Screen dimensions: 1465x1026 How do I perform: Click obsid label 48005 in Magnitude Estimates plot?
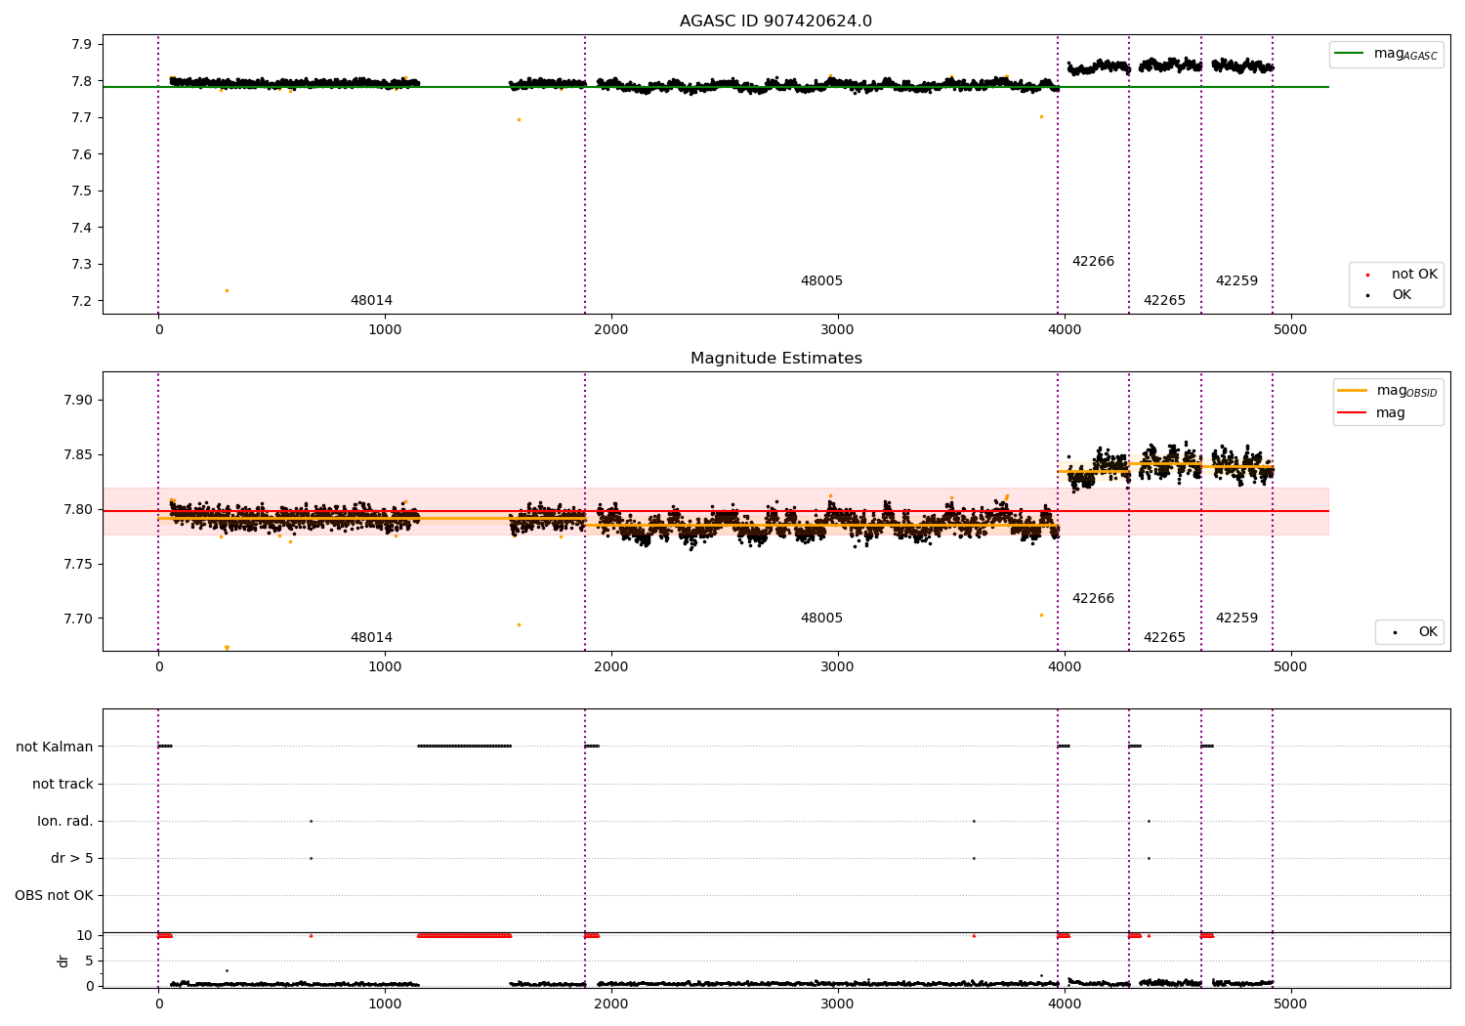pyautogui.click(x=821, y=619)
